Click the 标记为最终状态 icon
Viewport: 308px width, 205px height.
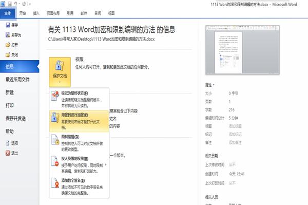pos(55,96)
